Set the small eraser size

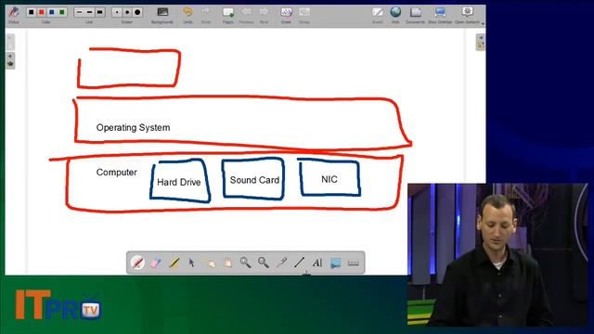click(117, 12)
